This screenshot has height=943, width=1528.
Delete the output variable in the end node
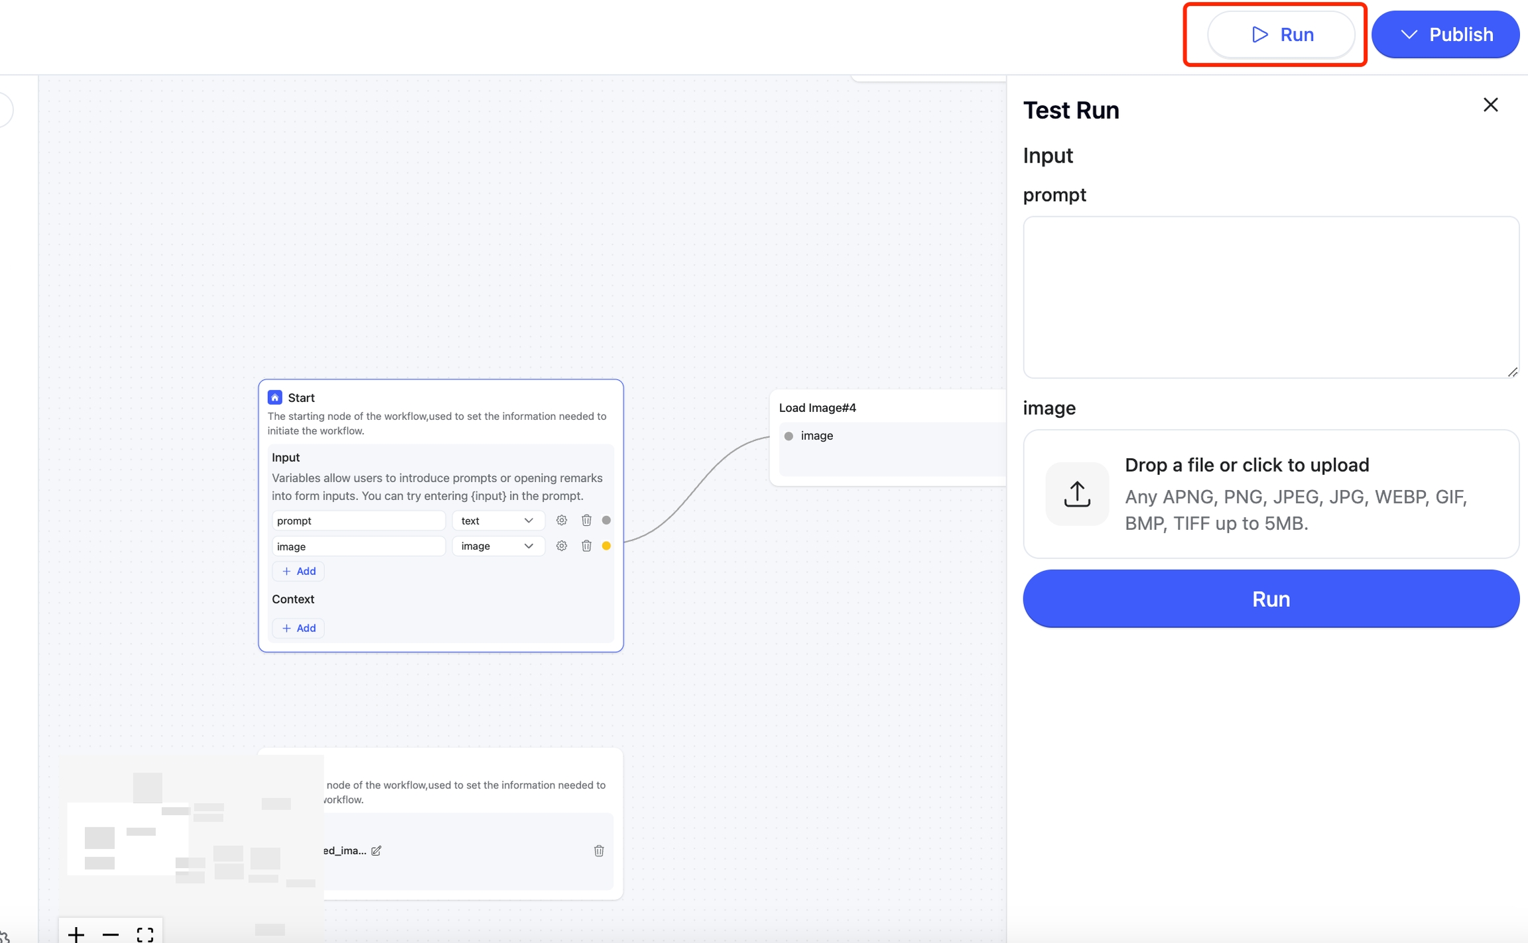pos(599,851)
